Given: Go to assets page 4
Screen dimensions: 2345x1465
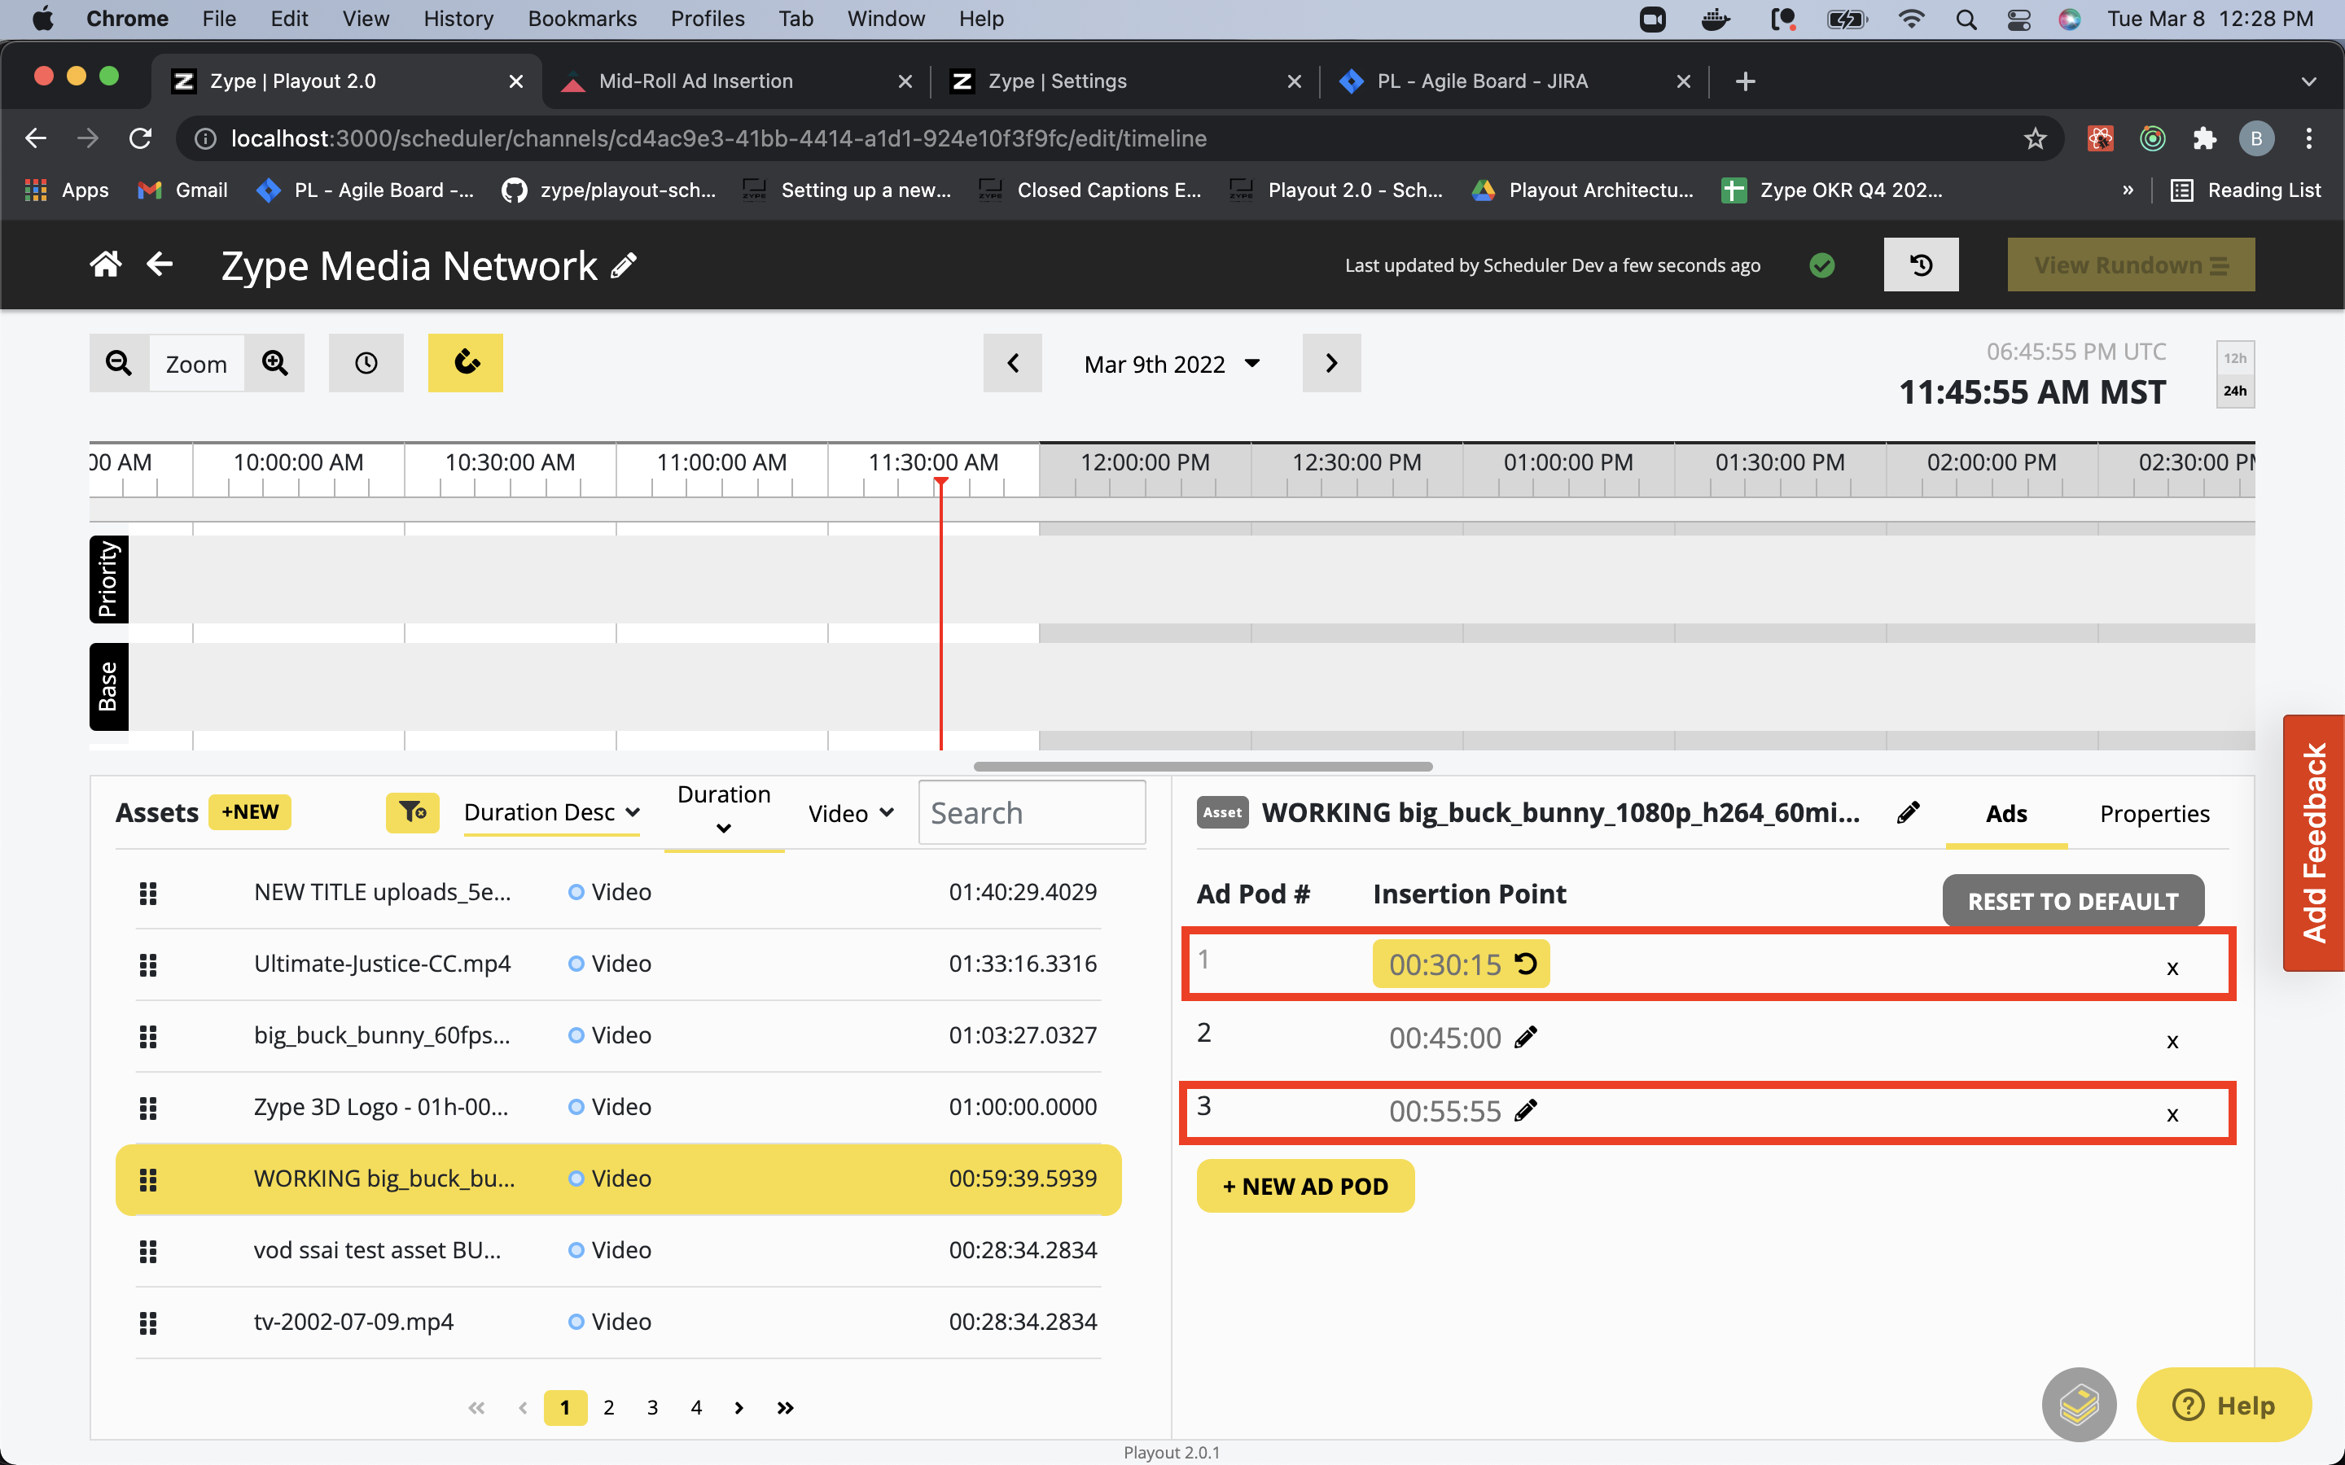Looking at the screenshot, I should coord(695,1407).
